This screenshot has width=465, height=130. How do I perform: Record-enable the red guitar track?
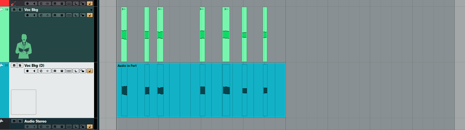(x=27, y=4)
